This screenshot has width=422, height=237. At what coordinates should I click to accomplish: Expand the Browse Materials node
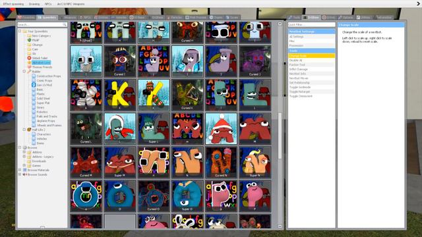coord(20,170)
